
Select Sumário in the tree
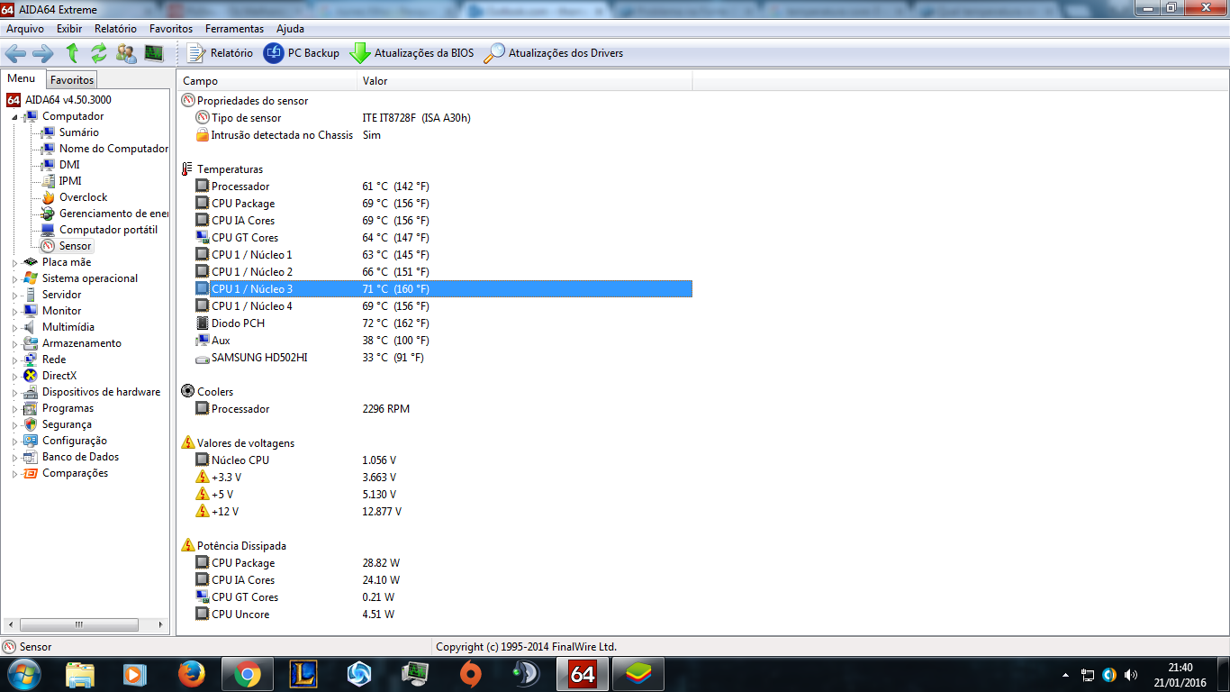[79, 132]
